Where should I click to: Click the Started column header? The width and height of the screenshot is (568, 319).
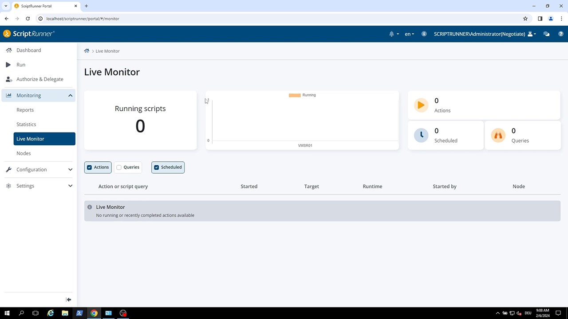pos(249,187)
